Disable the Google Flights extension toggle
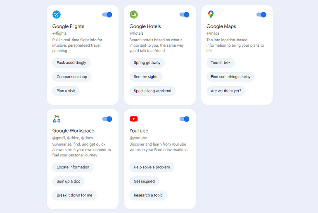The image size is (318, 213). point(107,14)
